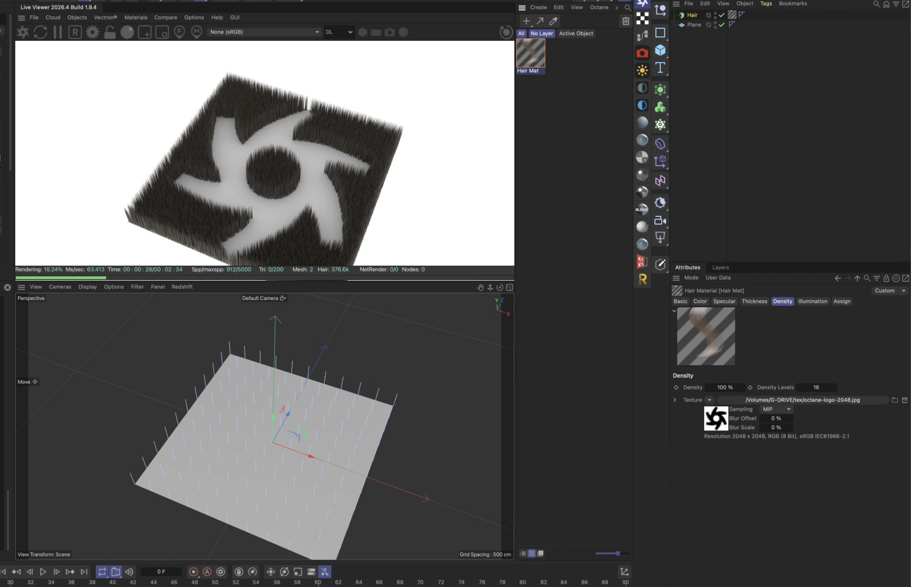Switch to the Layers tab
The height and width of the screenshot is (587, 911).
coord(720,267)
